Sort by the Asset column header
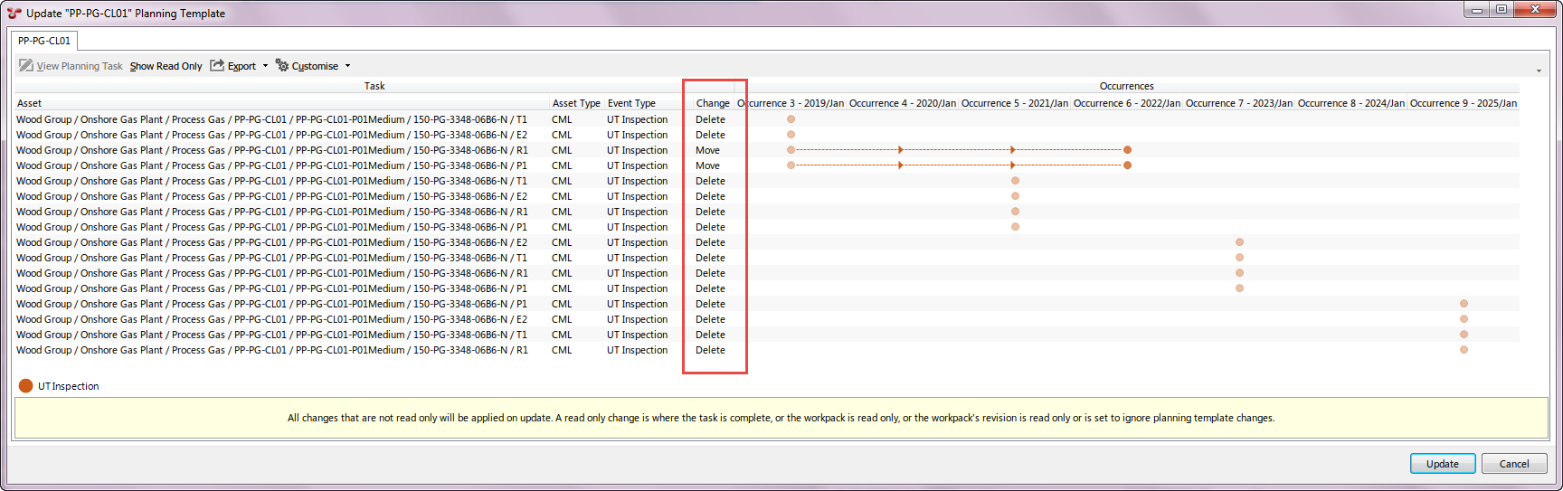 pos(29,103)
